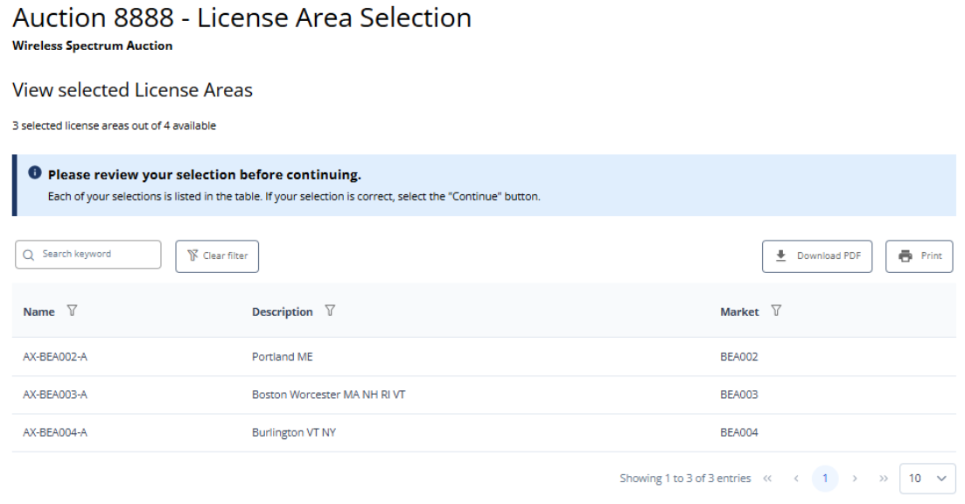
Task: Click the Market column filter icon
Action: click(x=776, y=311)
